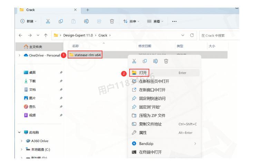Click the Delete icon in the context menu
The width and height of the screenshot is (253, 166).
click(x=166, y=61)
